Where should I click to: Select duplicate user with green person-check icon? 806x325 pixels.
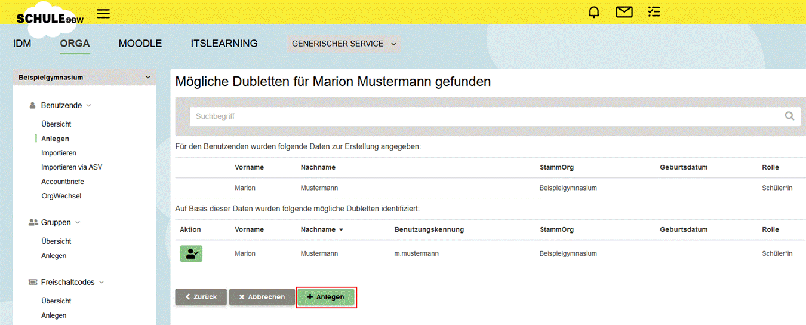(191, 253)
